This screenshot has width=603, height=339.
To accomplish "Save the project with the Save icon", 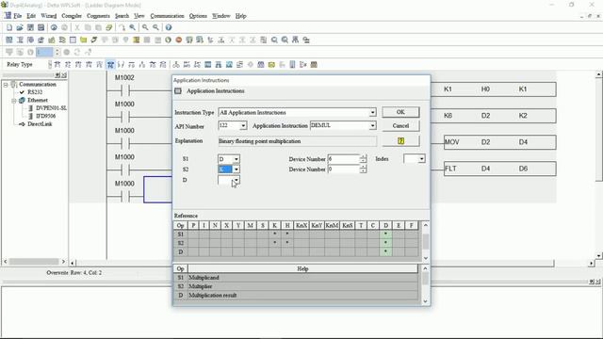I will click(30, 27).
